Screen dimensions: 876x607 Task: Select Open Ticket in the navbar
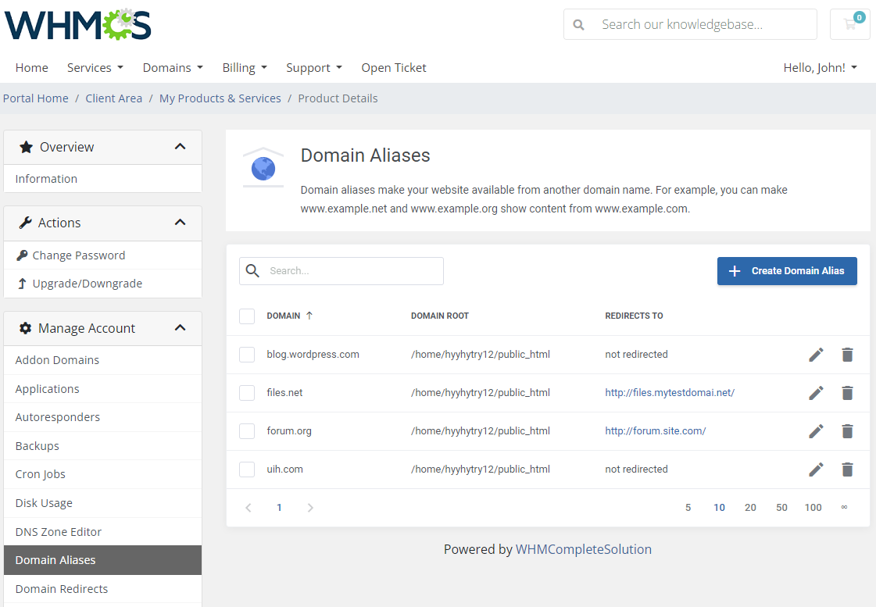(x=394, y=67)
